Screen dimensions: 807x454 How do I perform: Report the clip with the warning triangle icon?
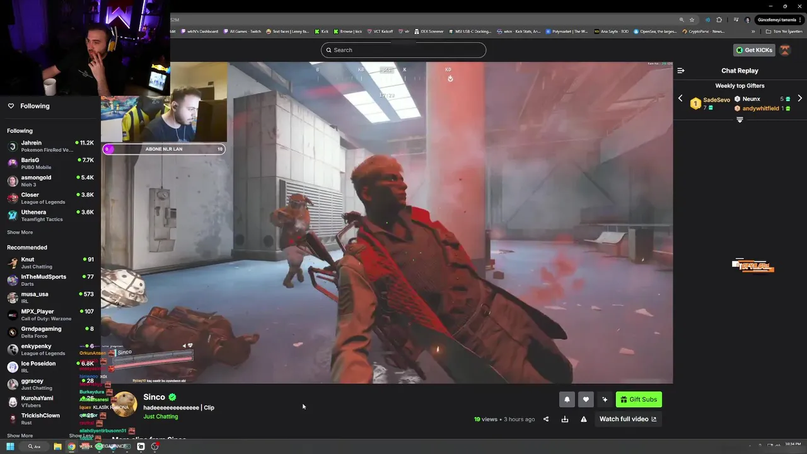coord(584,419)
